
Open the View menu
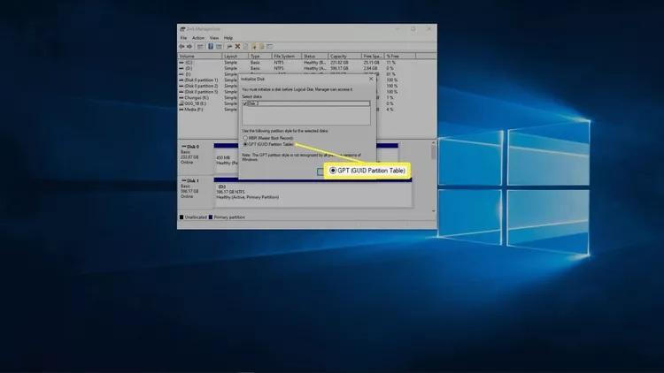click(x=214, y=38)
